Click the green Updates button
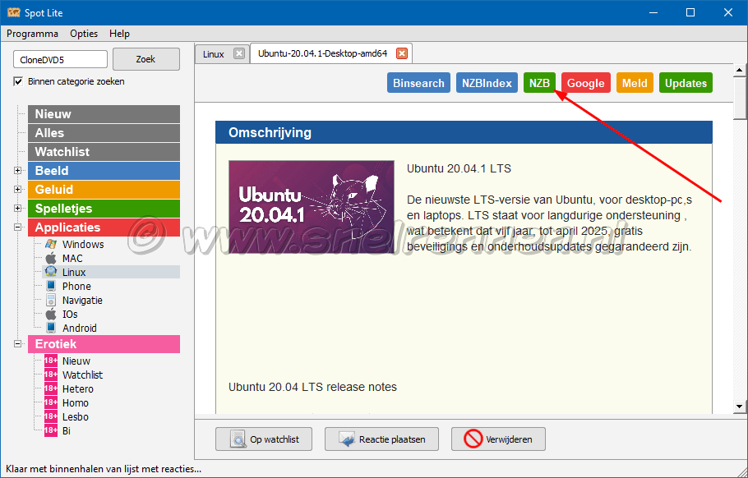Image resolution: width=748 pixels, height=478 pixels. point(686,83)
